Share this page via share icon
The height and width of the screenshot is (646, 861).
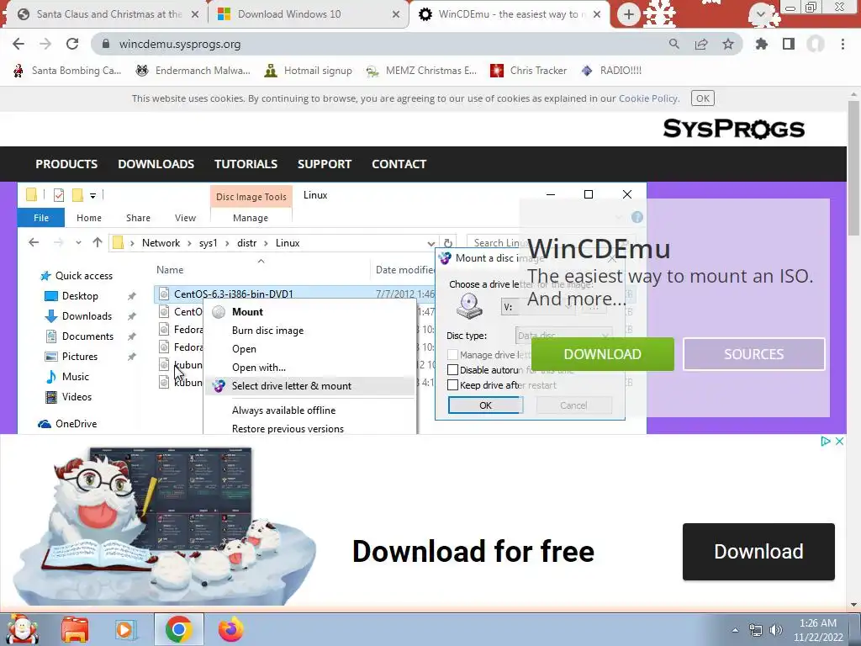tap(701, 44)
